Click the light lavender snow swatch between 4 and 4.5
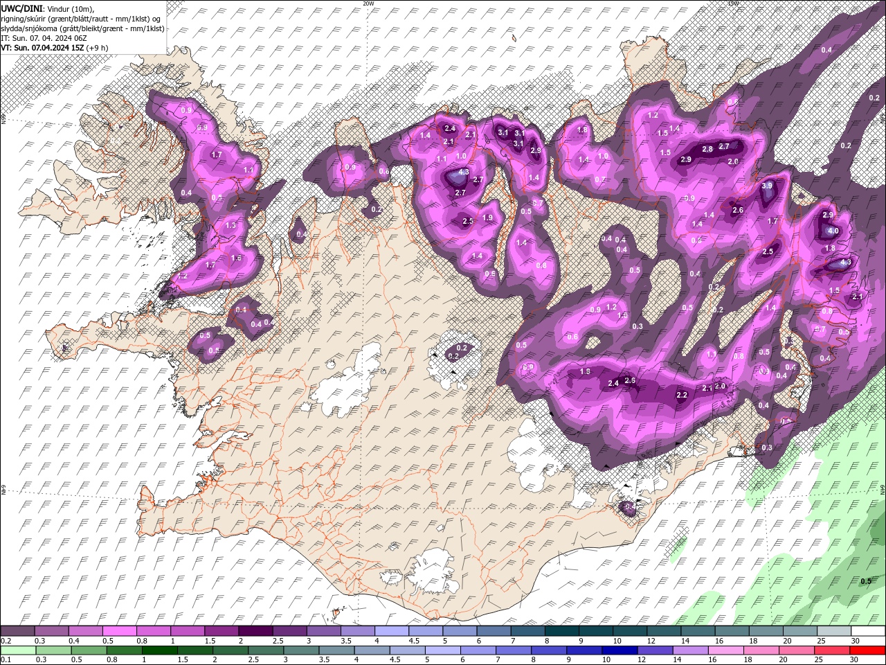 pyautogui.click(x=392, y=631)
